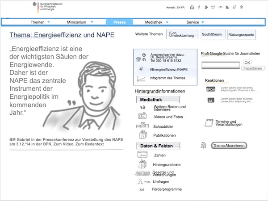Click the RSS icon beside Thema Abonnieren

click(x=203, y=145)
